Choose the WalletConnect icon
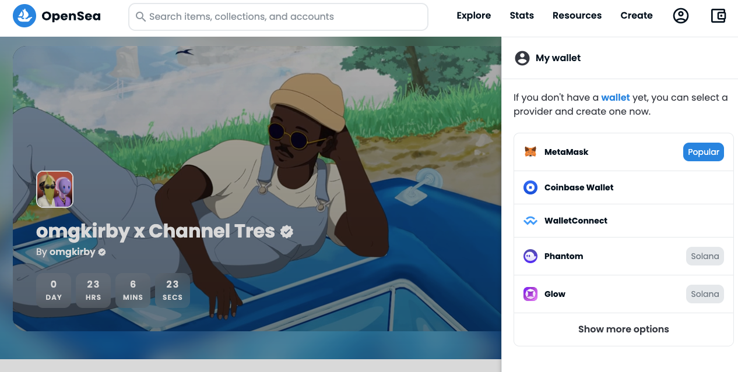This screenshot has height=372, width=738. [x=530, y=221]
